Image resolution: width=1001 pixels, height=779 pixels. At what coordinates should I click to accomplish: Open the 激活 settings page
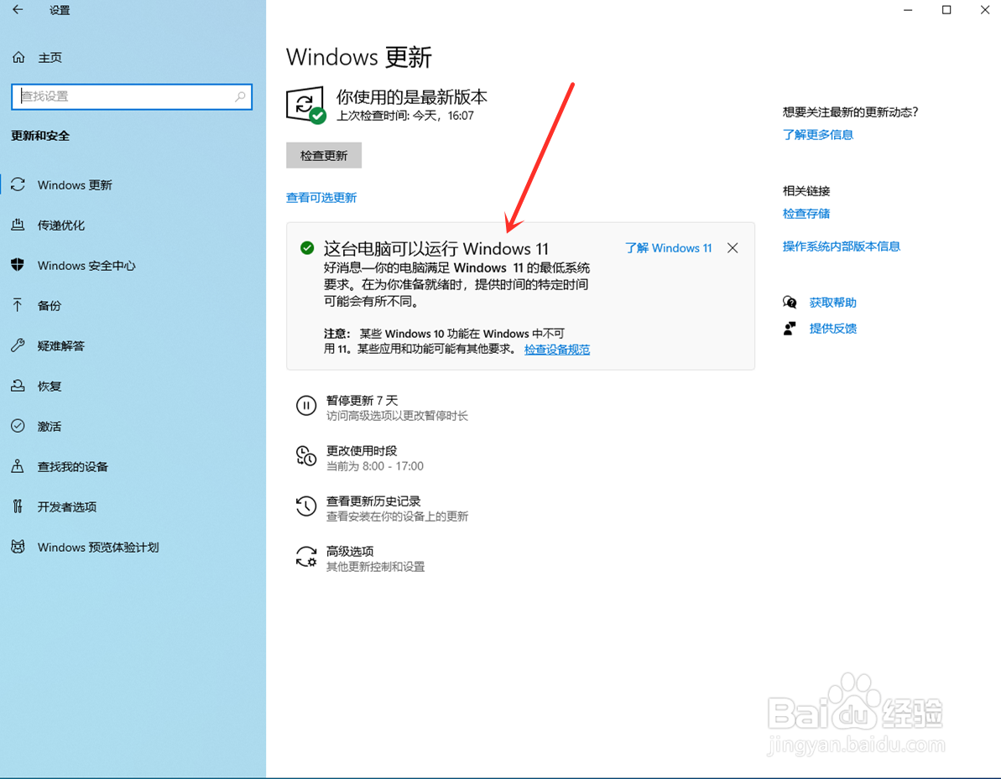48,426
